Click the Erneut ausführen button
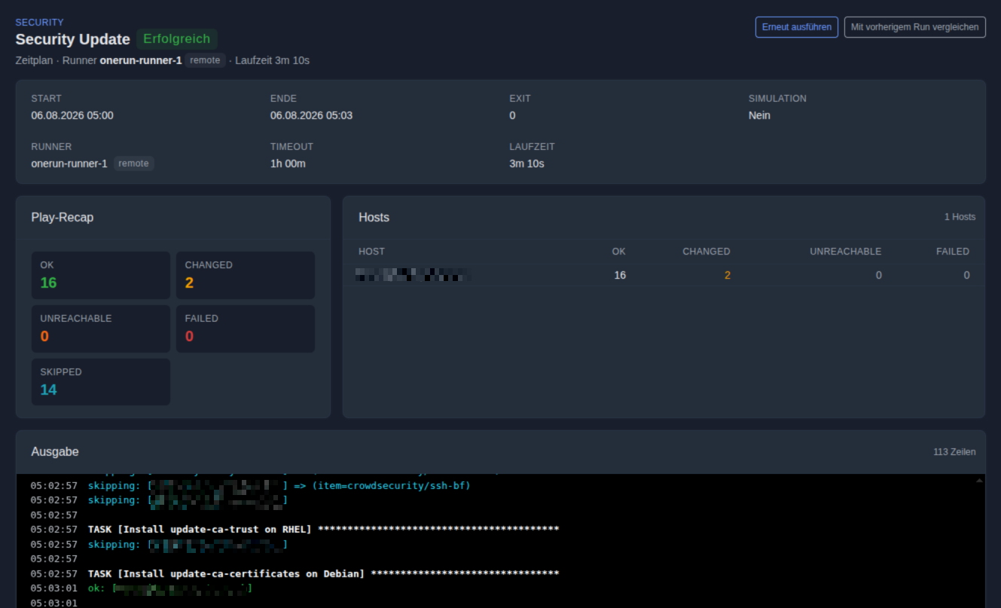1001x608 pixels. pos(796,27)
